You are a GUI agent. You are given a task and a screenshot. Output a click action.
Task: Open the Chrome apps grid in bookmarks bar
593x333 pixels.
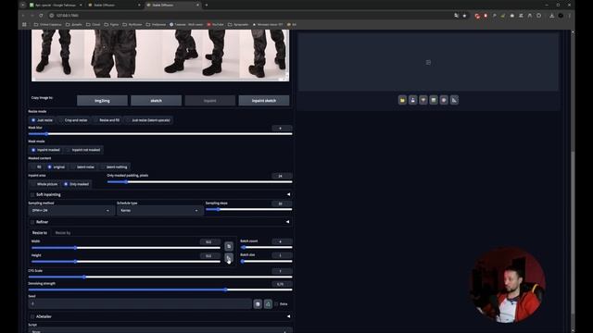[x=25, y=25]
